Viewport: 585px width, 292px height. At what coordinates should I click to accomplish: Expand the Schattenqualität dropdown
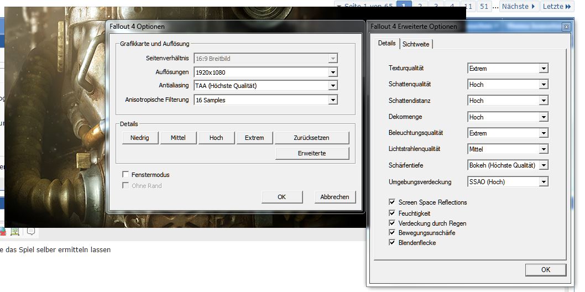coord(508,85)
